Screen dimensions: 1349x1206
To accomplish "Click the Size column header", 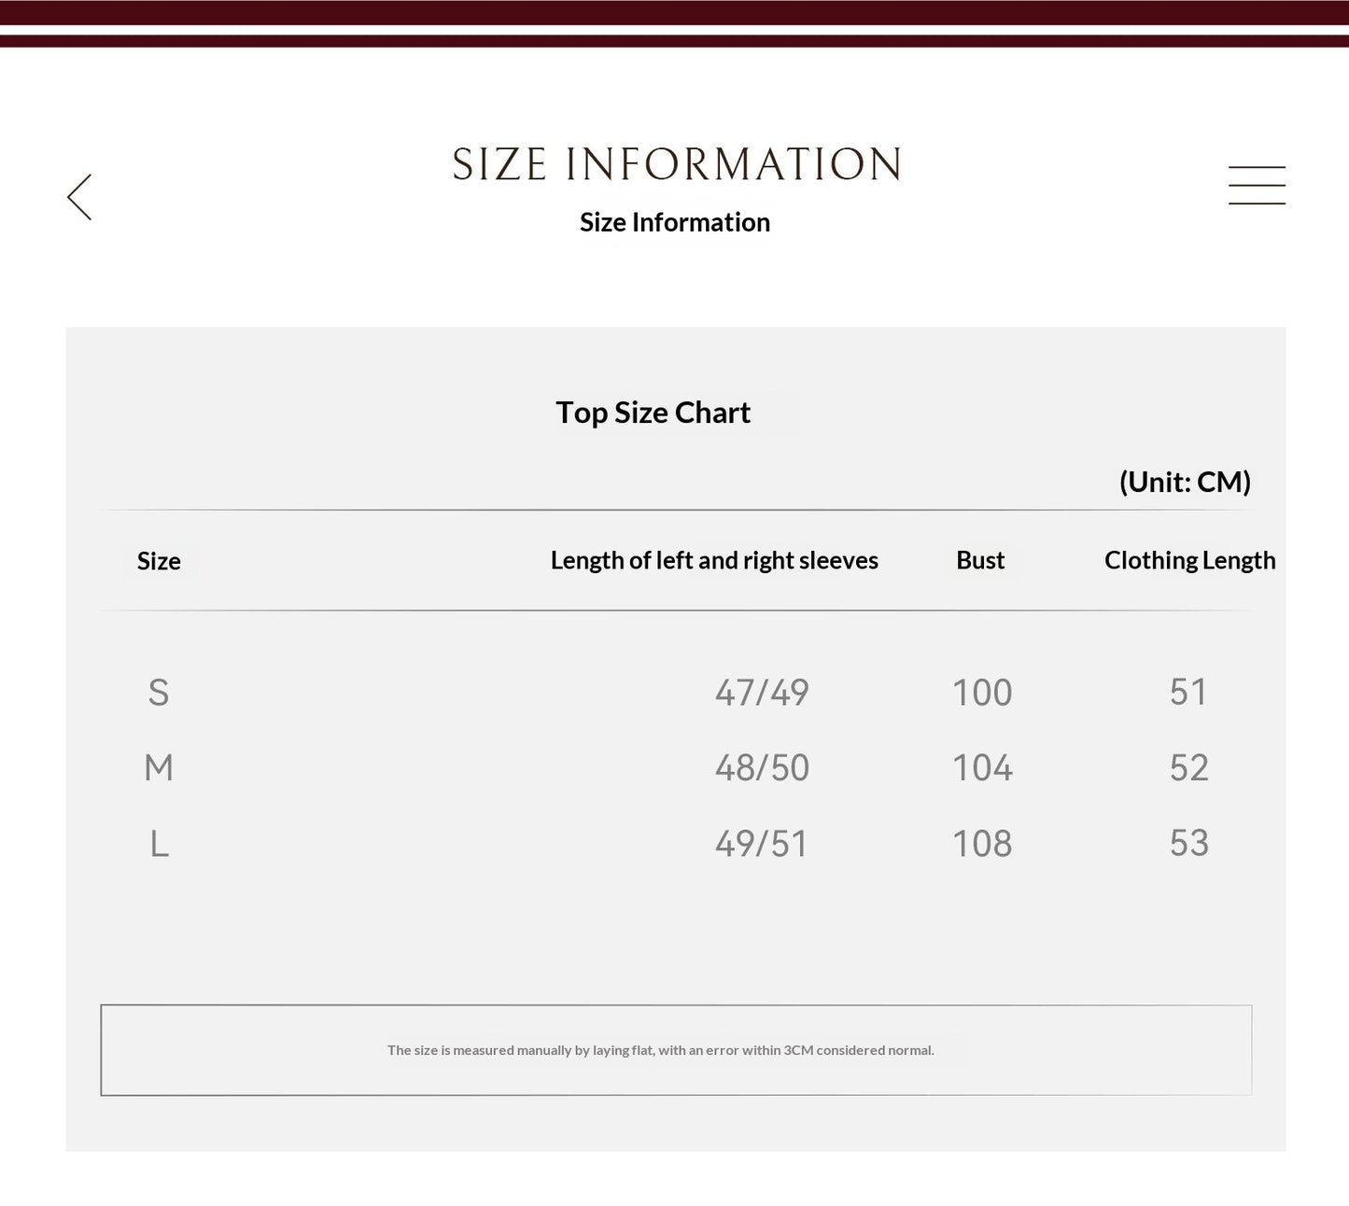I will click(159, 561).
